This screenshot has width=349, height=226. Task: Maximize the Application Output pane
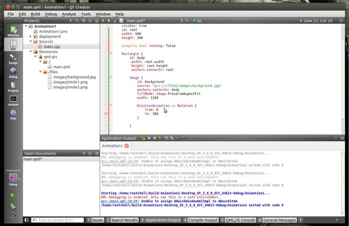(342, 138)
